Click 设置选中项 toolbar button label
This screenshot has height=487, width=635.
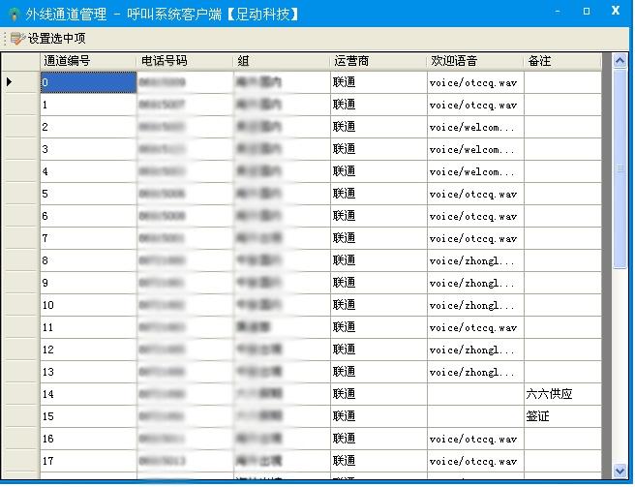point(56,39)
